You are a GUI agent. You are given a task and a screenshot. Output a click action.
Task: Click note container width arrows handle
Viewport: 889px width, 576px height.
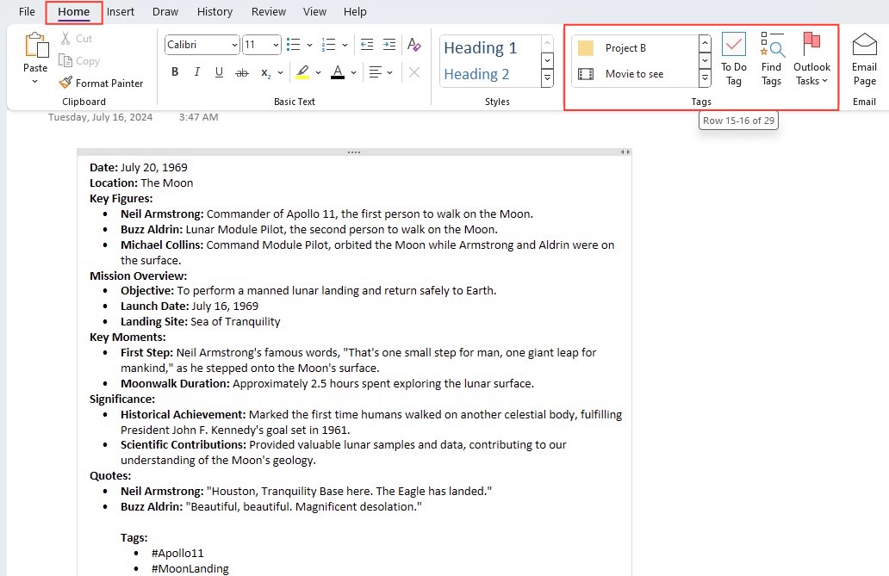(625, 152)
